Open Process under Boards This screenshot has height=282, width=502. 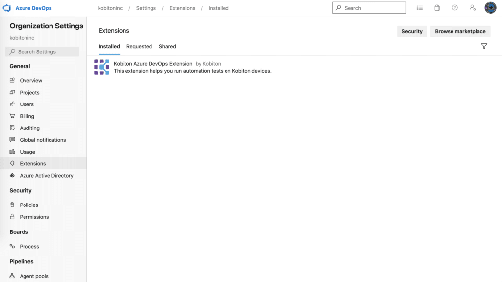pyautogui.click(x=29, y=246)
